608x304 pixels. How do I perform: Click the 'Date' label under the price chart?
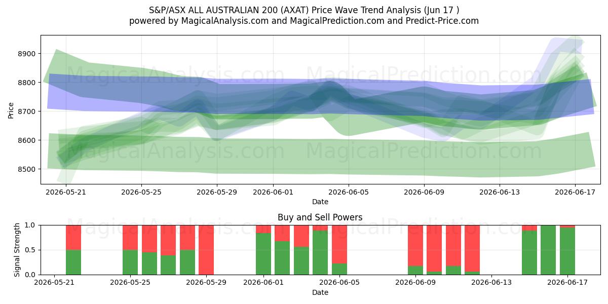tap(320, 202)
